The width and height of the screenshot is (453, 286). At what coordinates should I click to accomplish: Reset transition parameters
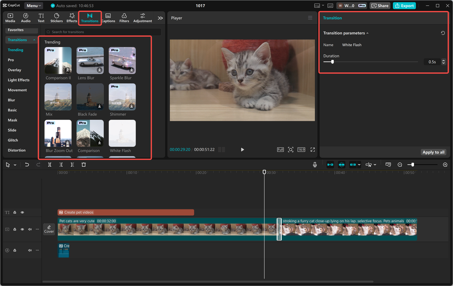443,33
